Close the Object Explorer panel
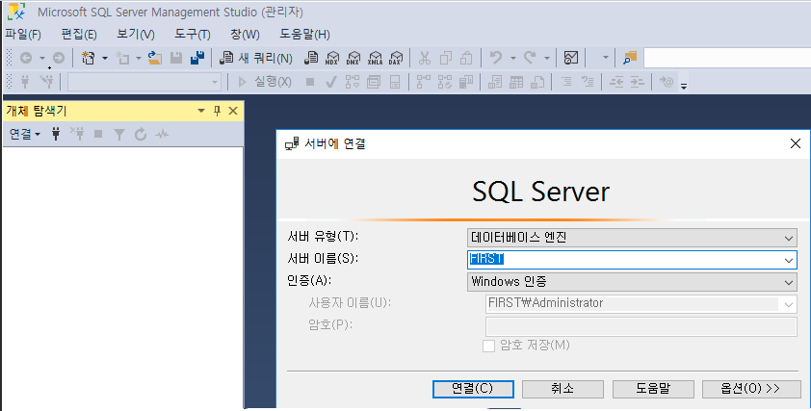This screenshot has width=811, height=411. (233, 111)
